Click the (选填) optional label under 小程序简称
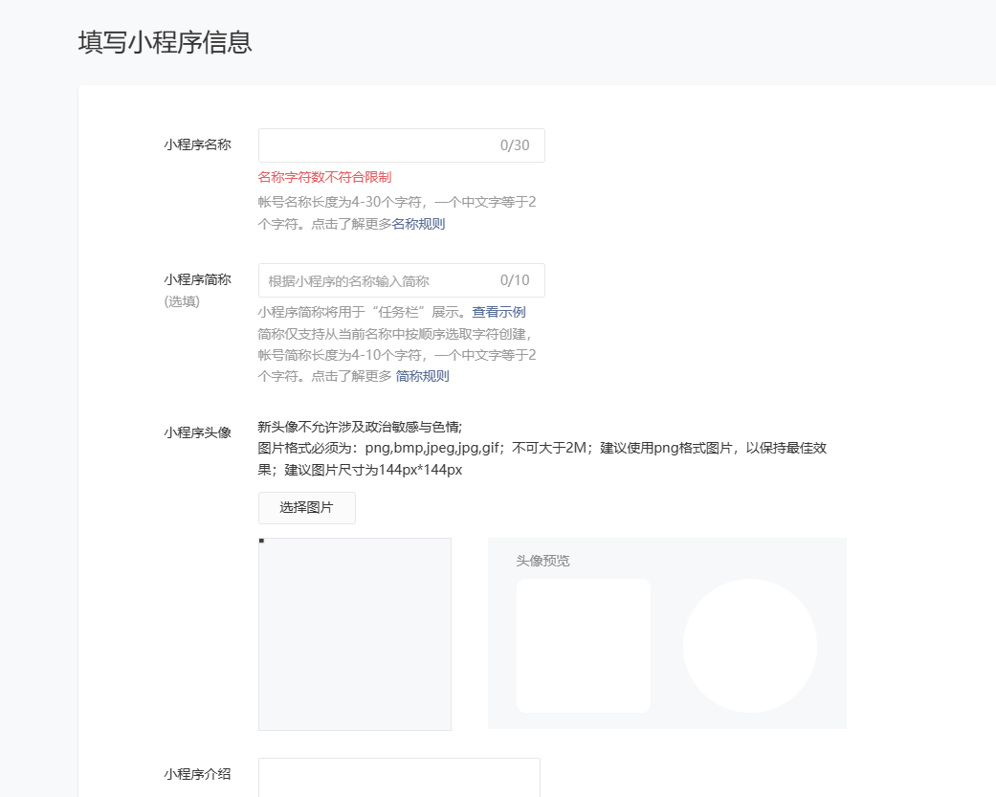The height and width of the screenshot is (797, 996). (x=181, y=301)
